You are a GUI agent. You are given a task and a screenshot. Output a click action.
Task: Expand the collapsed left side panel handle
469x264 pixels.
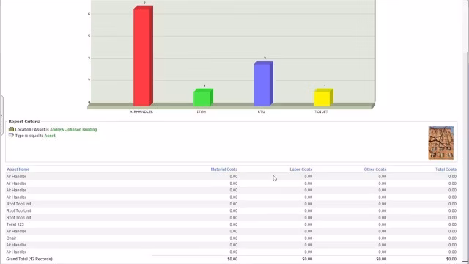[x=1, y=115]
